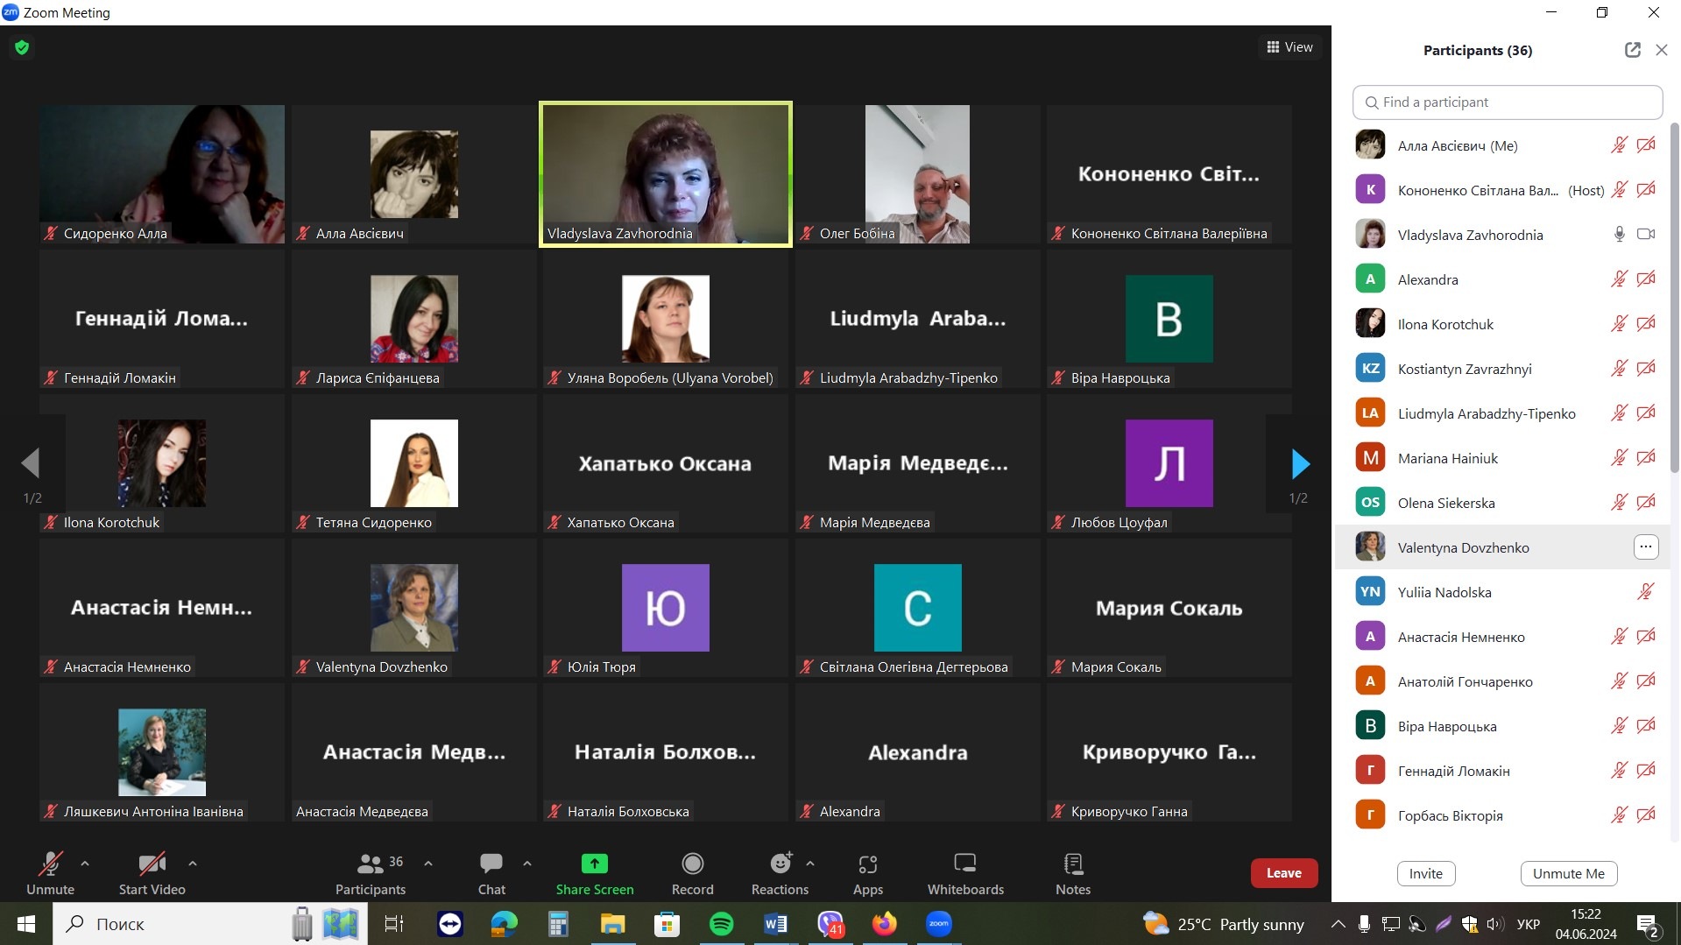Pop out the Participants panel

pos(1632,50)
